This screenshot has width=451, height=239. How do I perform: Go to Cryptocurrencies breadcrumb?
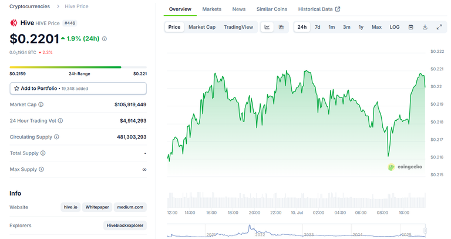coord(29,6)
